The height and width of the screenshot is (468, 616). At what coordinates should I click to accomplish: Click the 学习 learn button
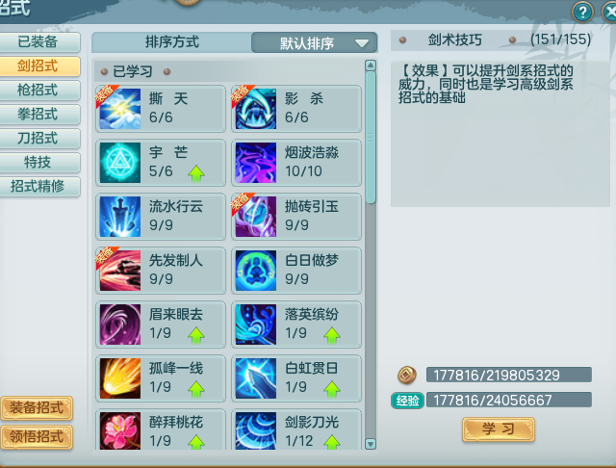point(499,429)
